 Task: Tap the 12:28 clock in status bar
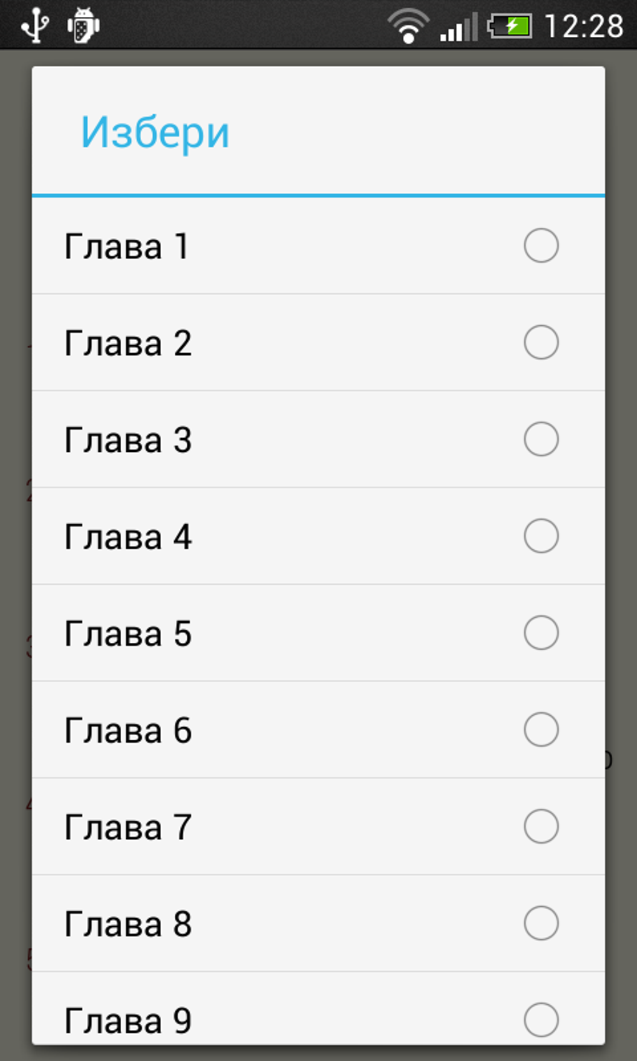(x=584, y=26)
